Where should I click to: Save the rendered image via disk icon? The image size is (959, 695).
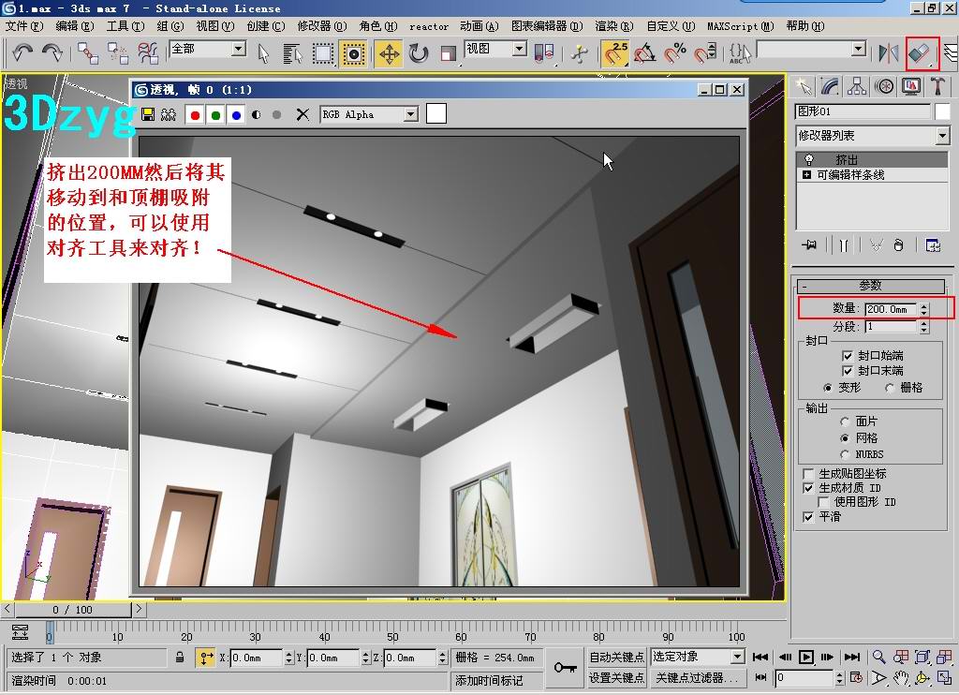coord(148,114)
